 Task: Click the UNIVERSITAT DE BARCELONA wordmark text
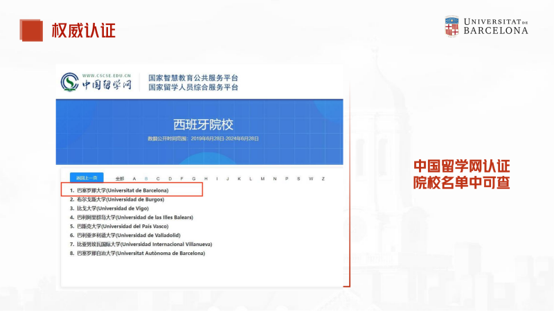(496, 26)
